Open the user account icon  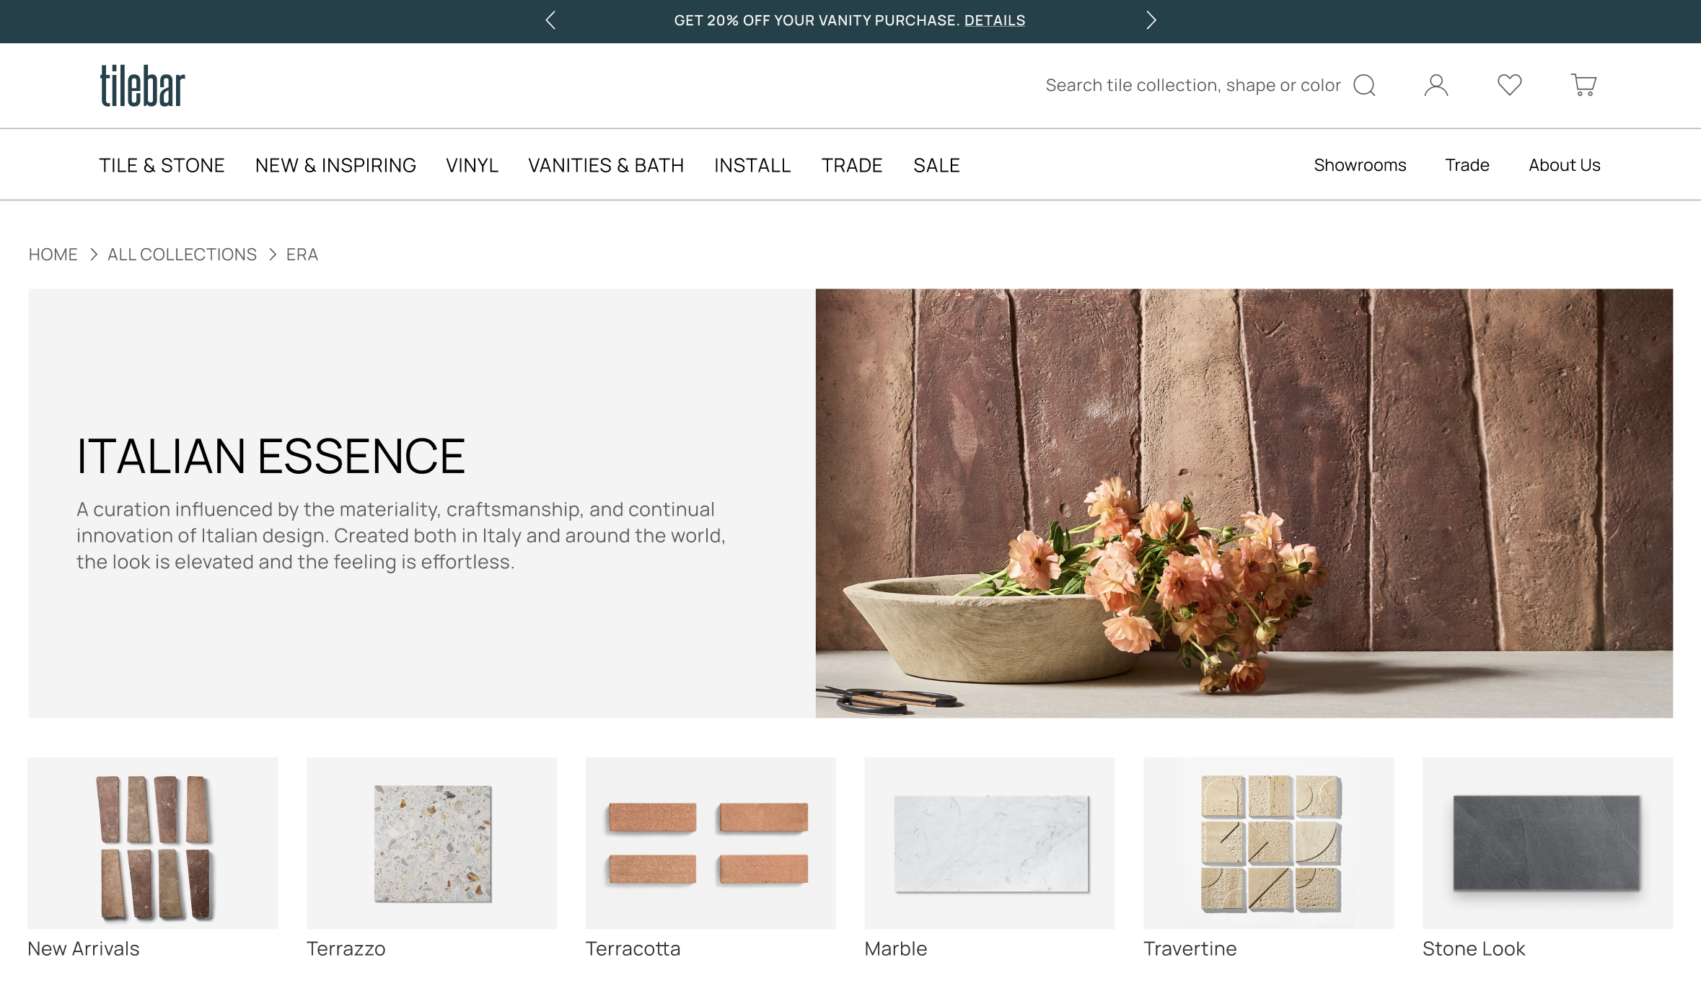pyautogui.click(x=1436, y=85)
